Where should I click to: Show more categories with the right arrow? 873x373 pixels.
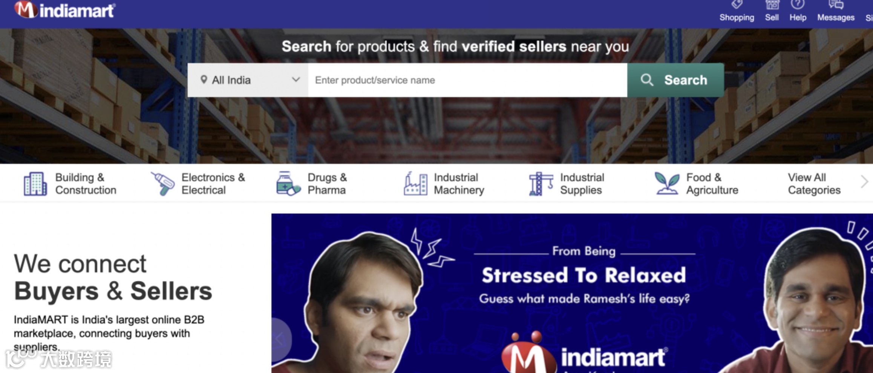864,182
